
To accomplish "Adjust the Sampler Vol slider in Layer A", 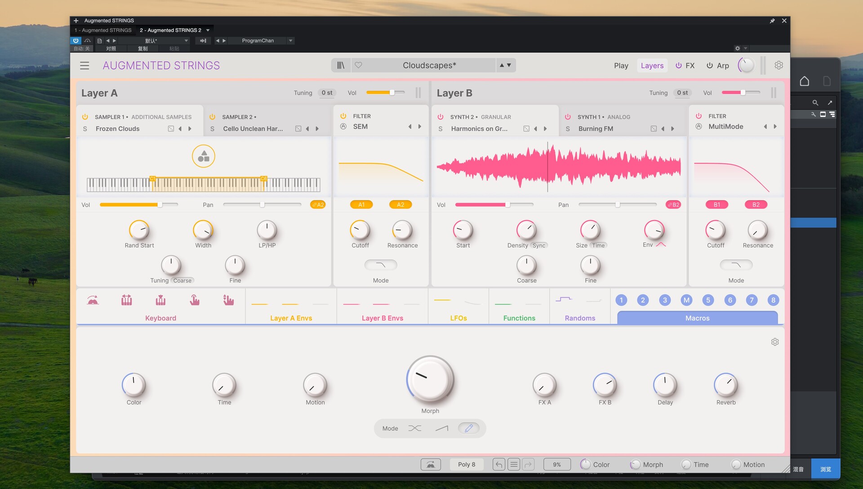I will pyautogui.click(x=139, y=205).
